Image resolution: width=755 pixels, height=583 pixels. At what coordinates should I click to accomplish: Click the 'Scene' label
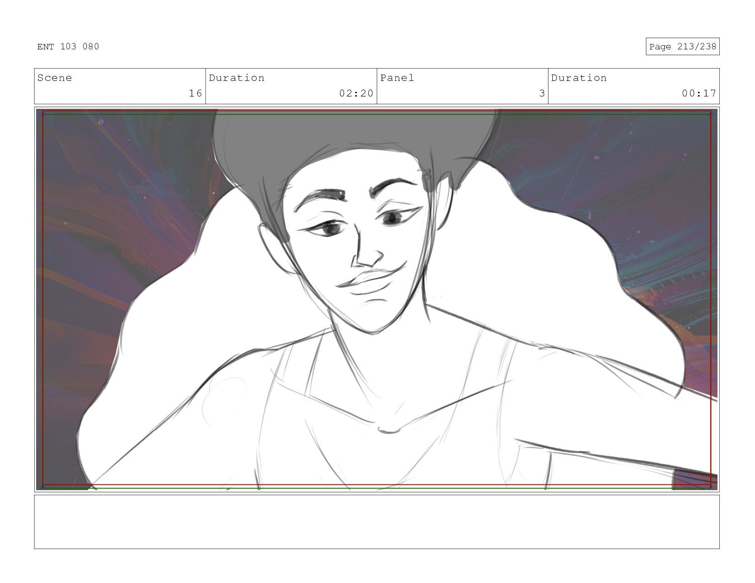pyautogui.click(x=54, y=78)
